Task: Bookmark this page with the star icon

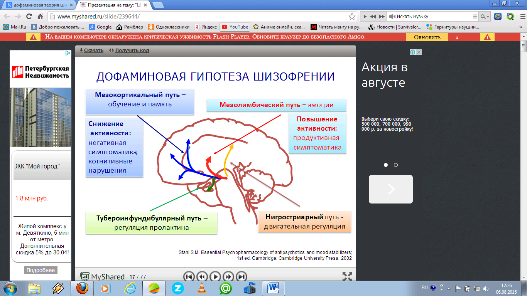Action: click(x=352, y=17)
